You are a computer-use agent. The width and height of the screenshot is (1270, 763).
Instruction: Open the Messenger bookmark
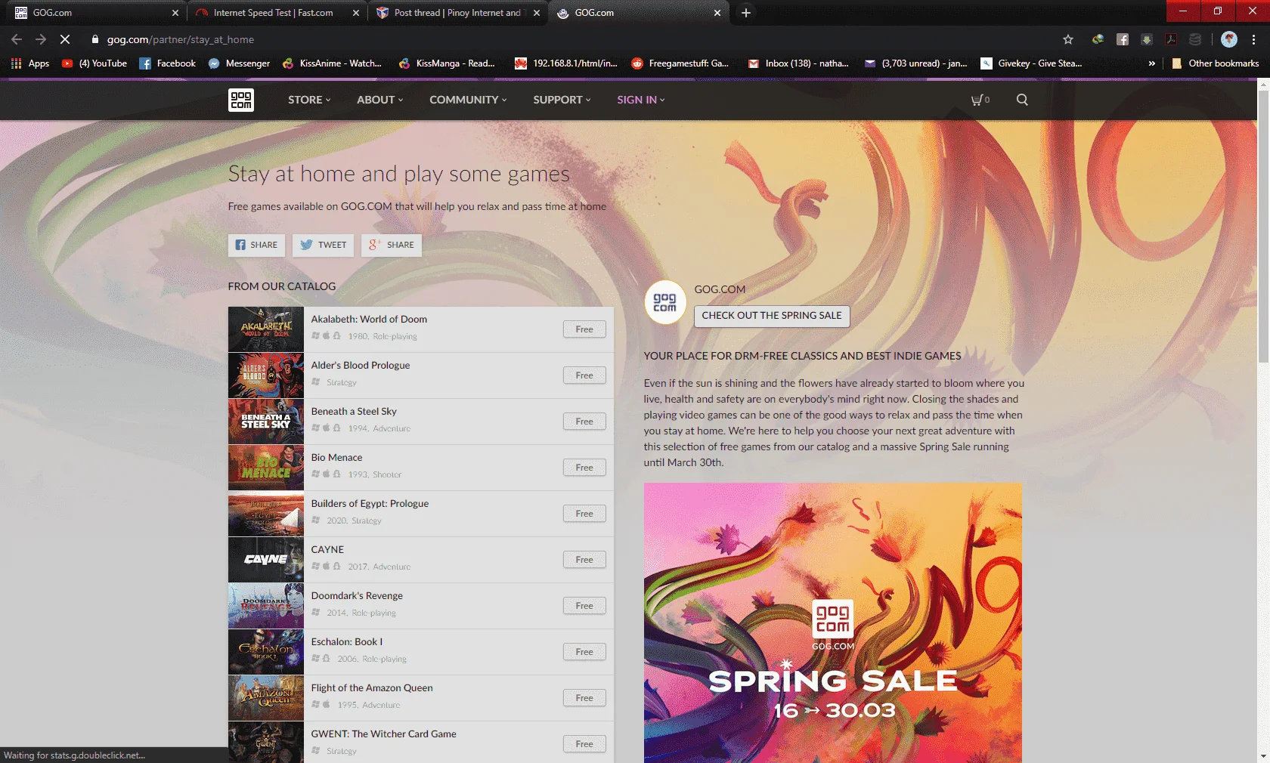pos(239,63)
